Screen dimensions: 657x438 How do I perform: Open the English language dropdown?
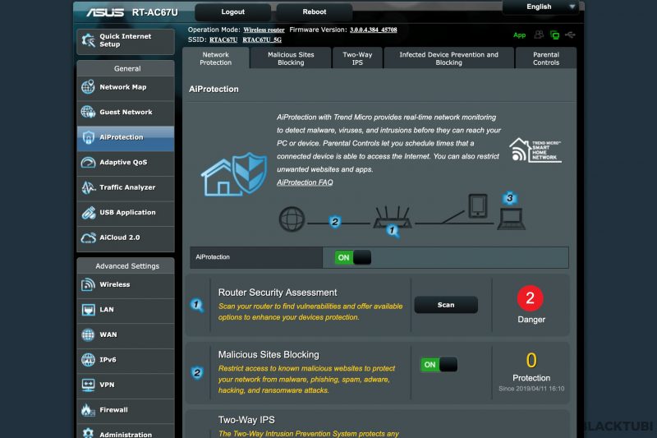[x=541, y=7]
